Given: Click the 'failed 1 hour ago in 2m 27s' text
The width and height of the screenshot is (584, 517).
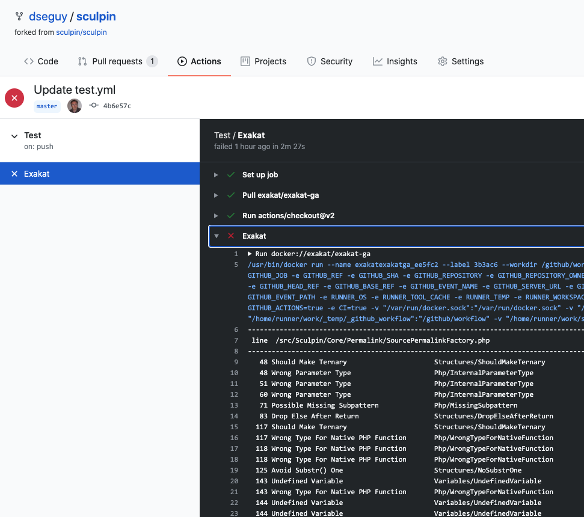Looking at the screenshot, I should [x=260, y=147].
